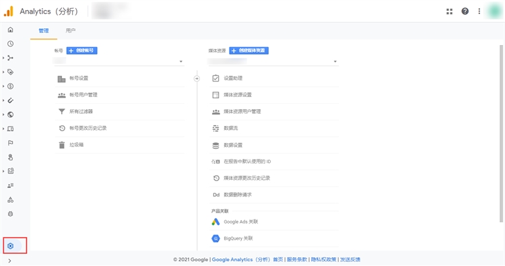
Task: Open the blurred profile avatar
Action: point(494,11)
